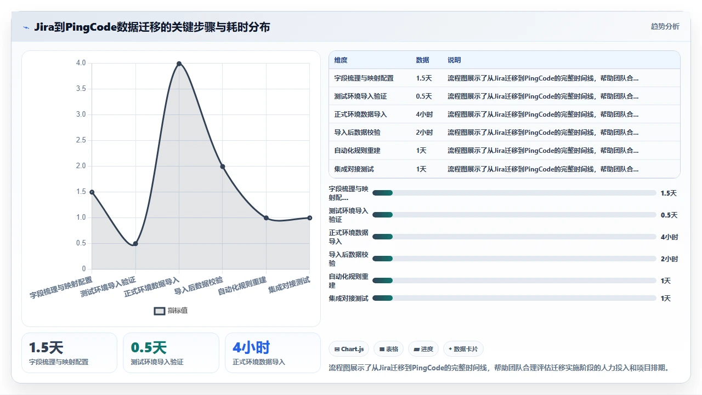Image resolution: width=702 pixels, height=395 pixels.
Task: Select the 数据卡片 tag button
Action: (x=463, y=349)
